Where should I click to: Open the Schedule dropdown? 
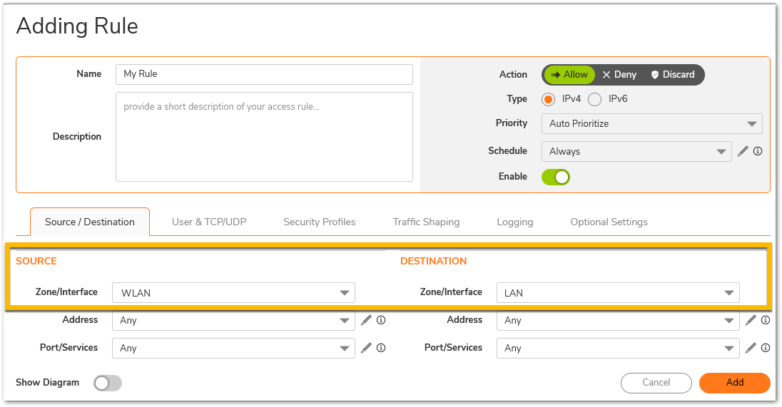click(x=636, y=151)
